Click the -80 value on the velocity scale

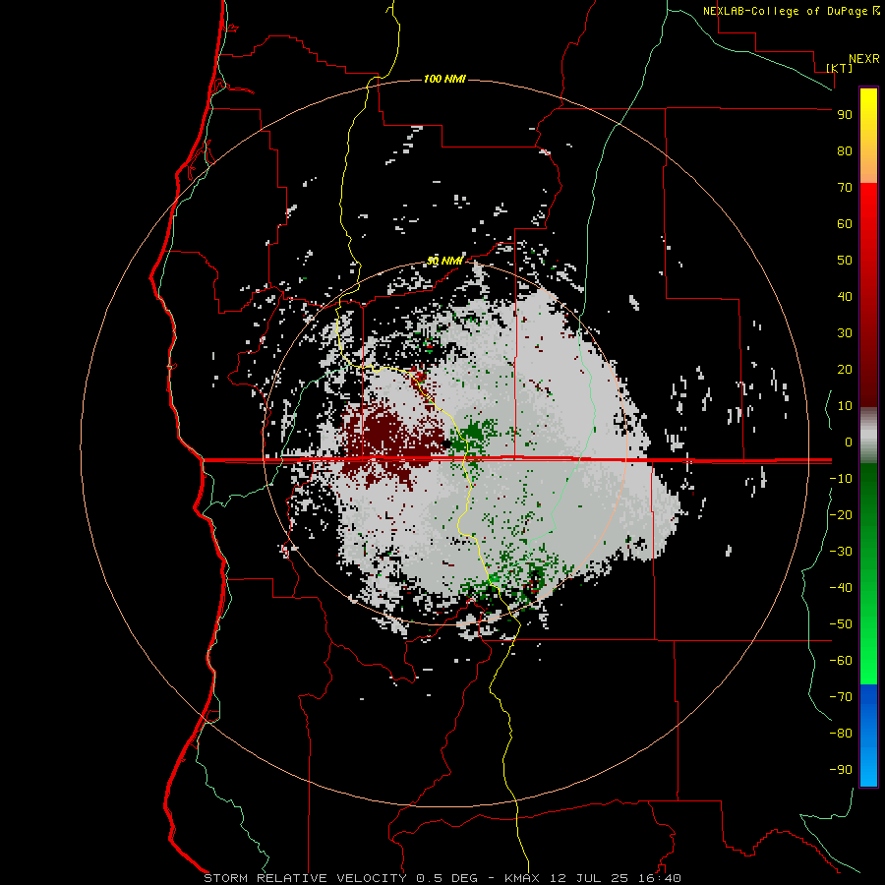[x=841, y=734]
